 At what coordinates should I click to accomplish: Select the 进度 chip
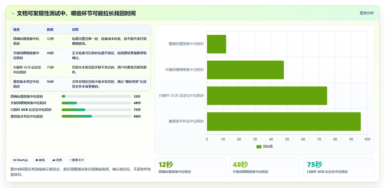57,160
